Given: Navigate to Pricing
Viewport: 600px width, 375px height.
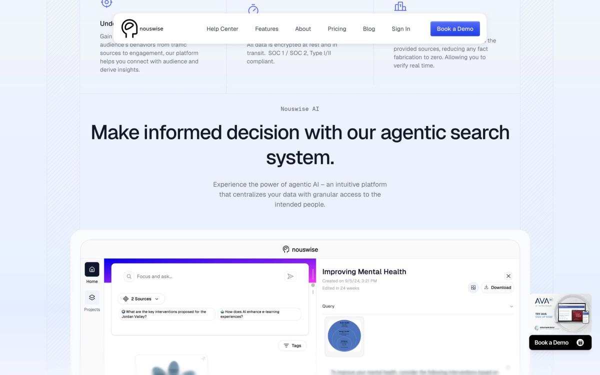Looking at the screenshot, I should tap(337, 29).
